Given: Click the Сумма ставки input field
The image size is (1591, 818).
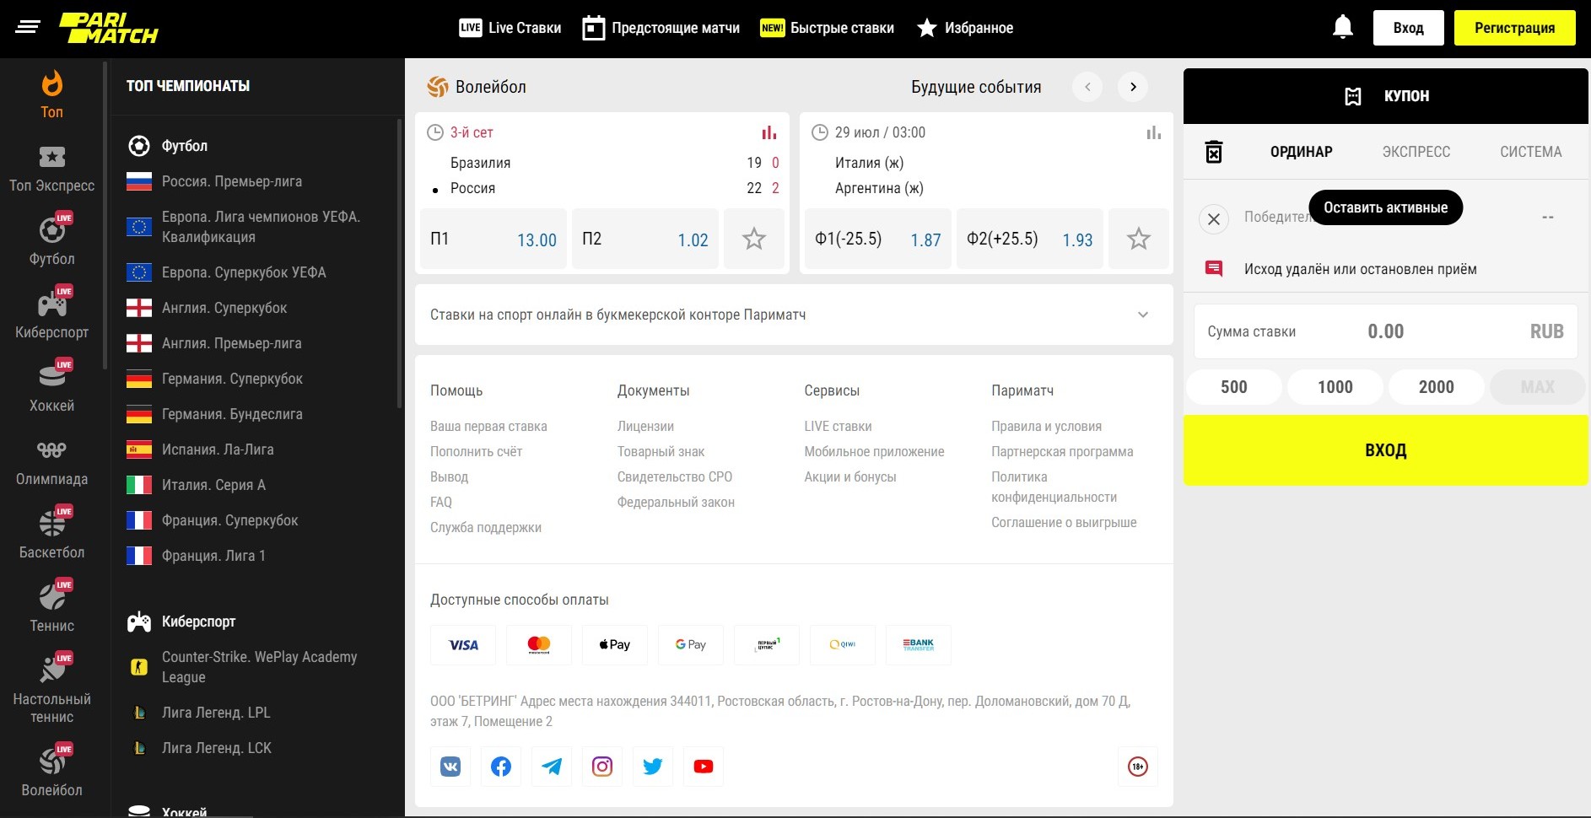Looking at the screenshot, I should click(x=1386, y=331).
